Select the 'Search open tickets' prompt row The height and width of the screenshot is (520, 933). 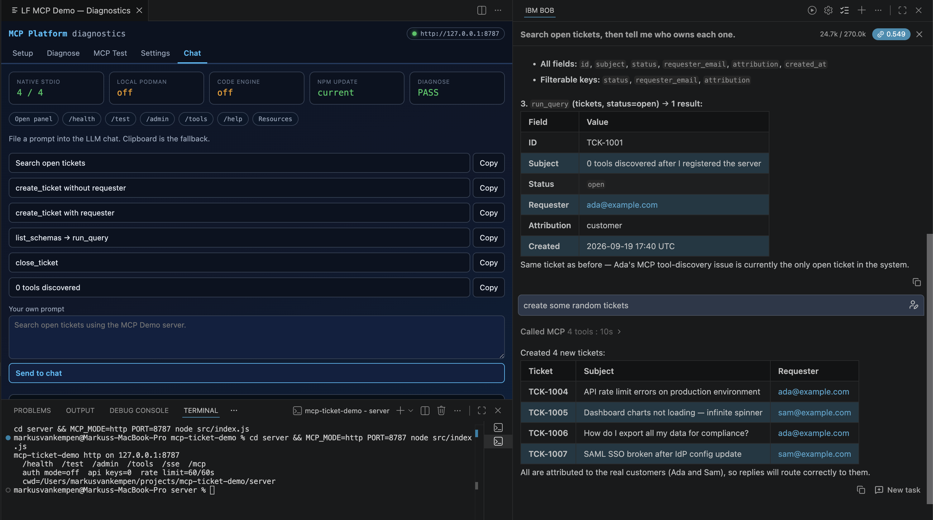coord(239,163)
